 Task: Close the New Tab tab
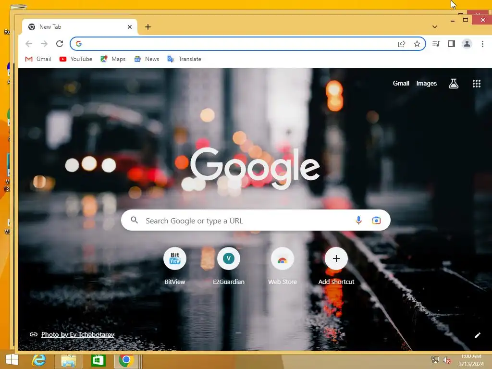pyautogui.click(x=130, y=27)
